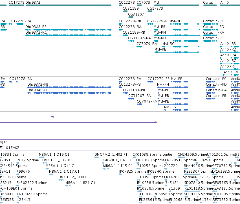
Task: Click EST DMG4A.2_1.H02.F1 label
Action: tap(111, 155)
